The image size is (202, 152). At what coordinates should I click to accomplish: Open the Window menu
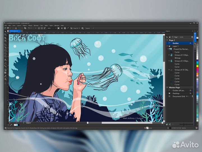click(57, 26)
